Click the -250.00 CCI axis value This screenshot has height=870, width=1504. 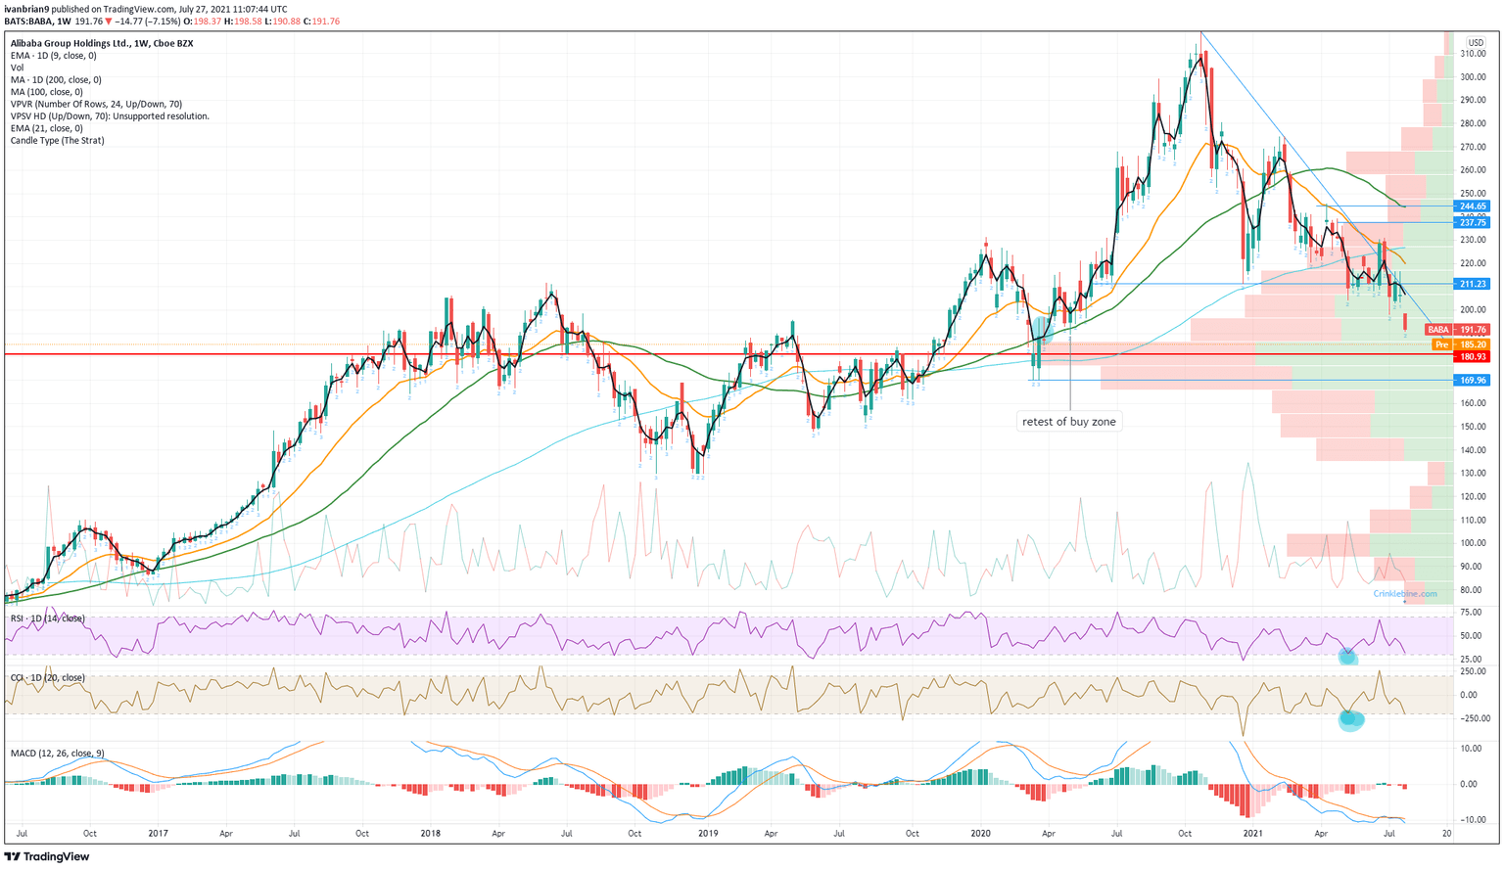[x=1474, y=718]
